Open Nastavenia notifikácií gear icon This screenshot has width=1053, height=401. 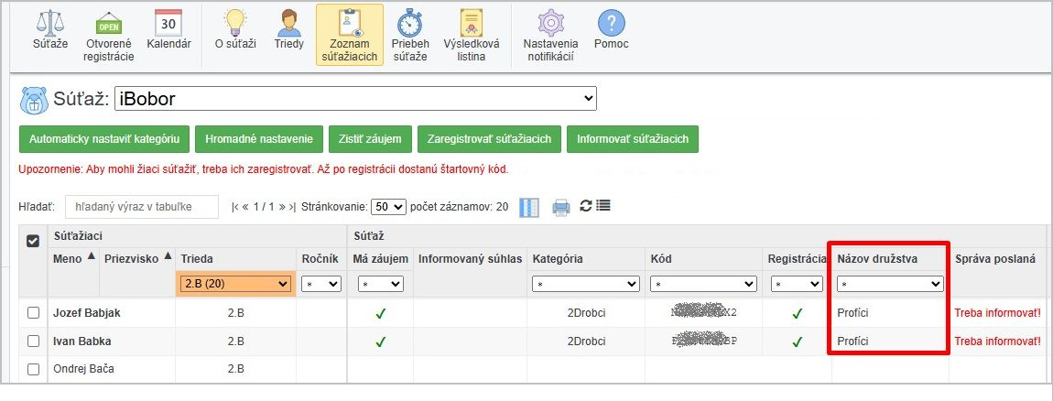[550, 24]
